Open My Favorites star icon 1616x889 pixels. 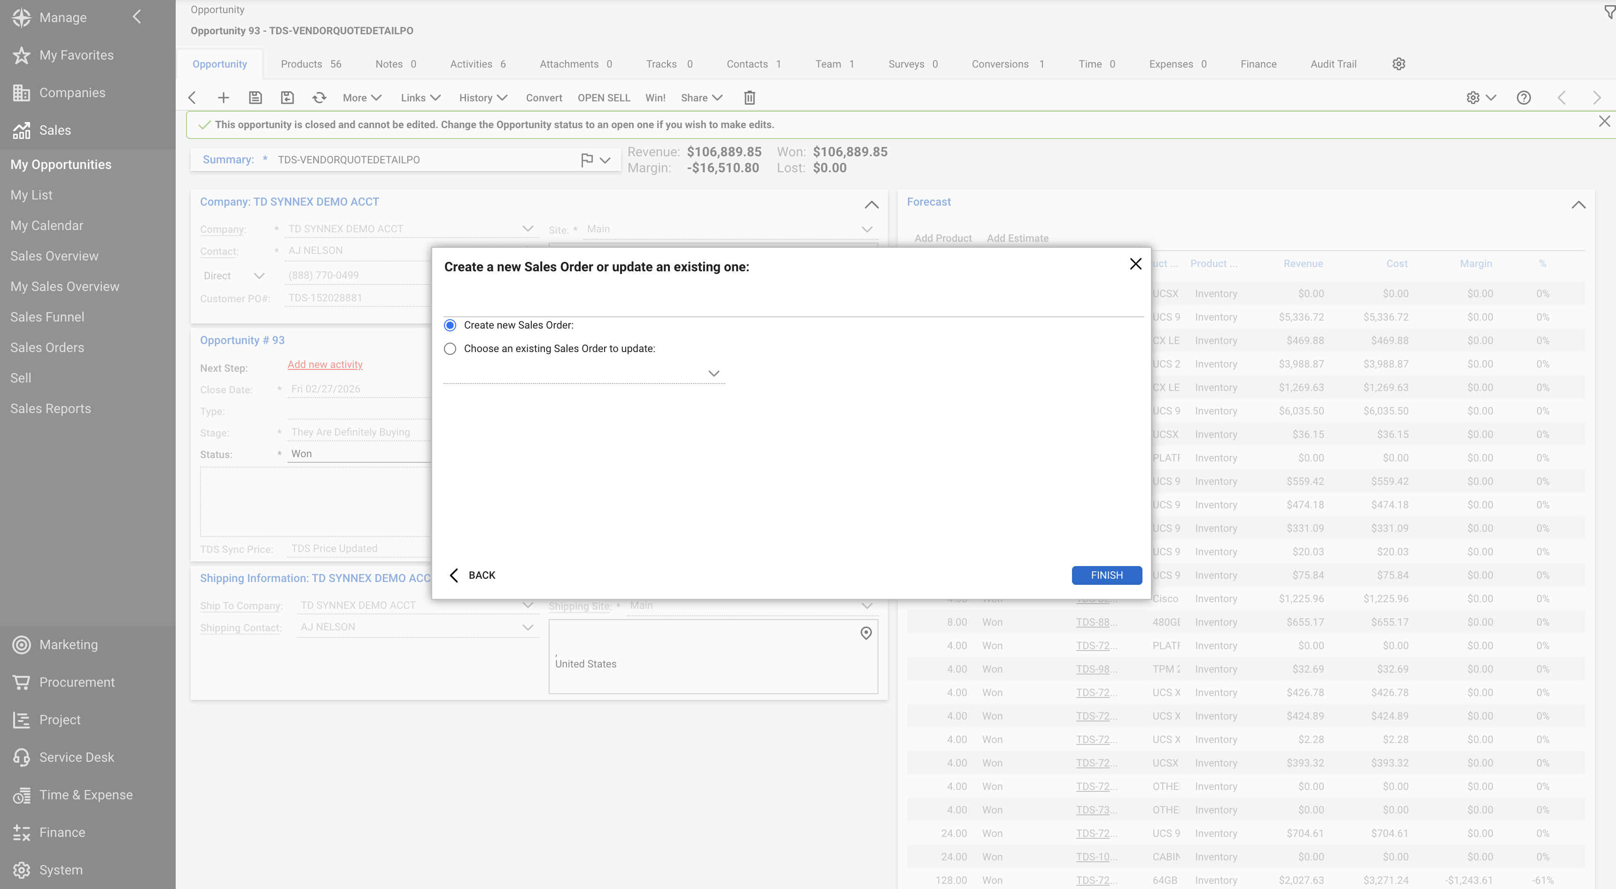pos(21,55)
